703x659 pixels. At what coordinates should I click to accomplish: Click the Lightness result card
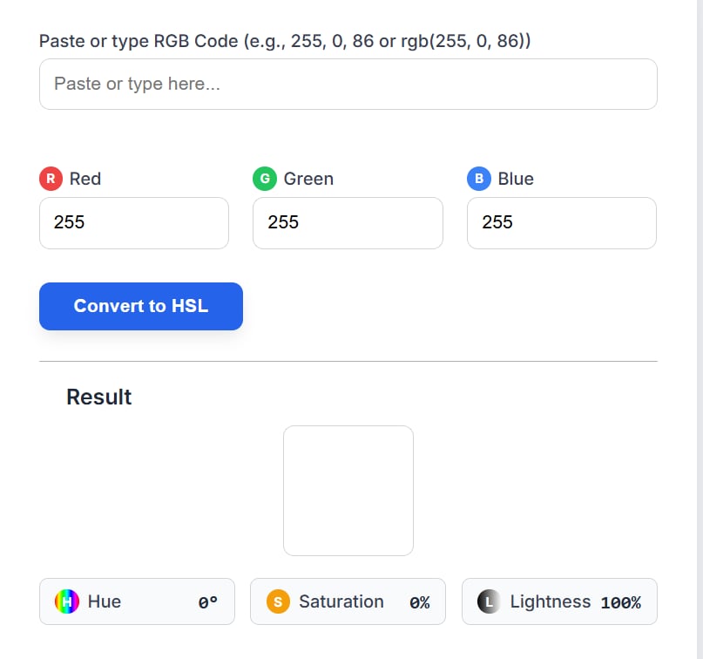(x=559, y=601)
